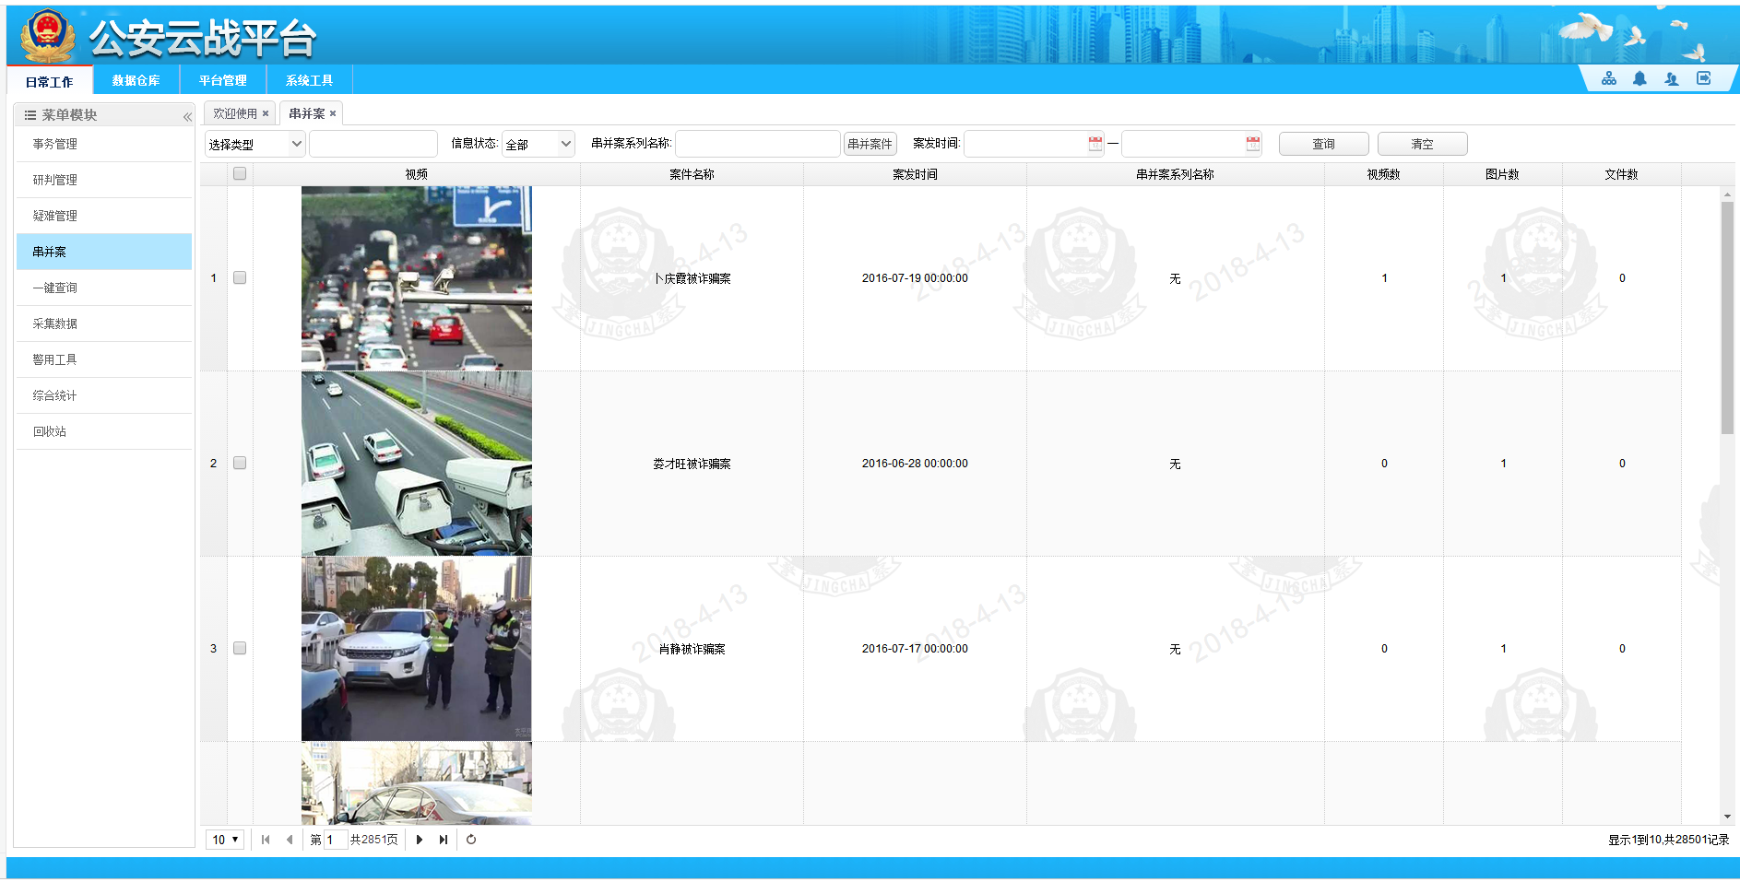Close the 欢迎使用 tab
The image size is (1740, 882).
point(266,113)
